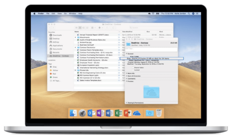
Task: Click the battery status icon
Action: [x=158, y=13]
